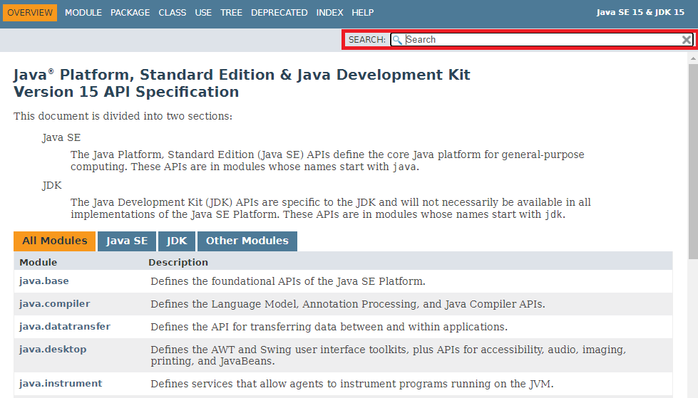Viewport: 698px width, 398px height.
Task: Click 'This document is divided into two sections:'
Action: 123,116
